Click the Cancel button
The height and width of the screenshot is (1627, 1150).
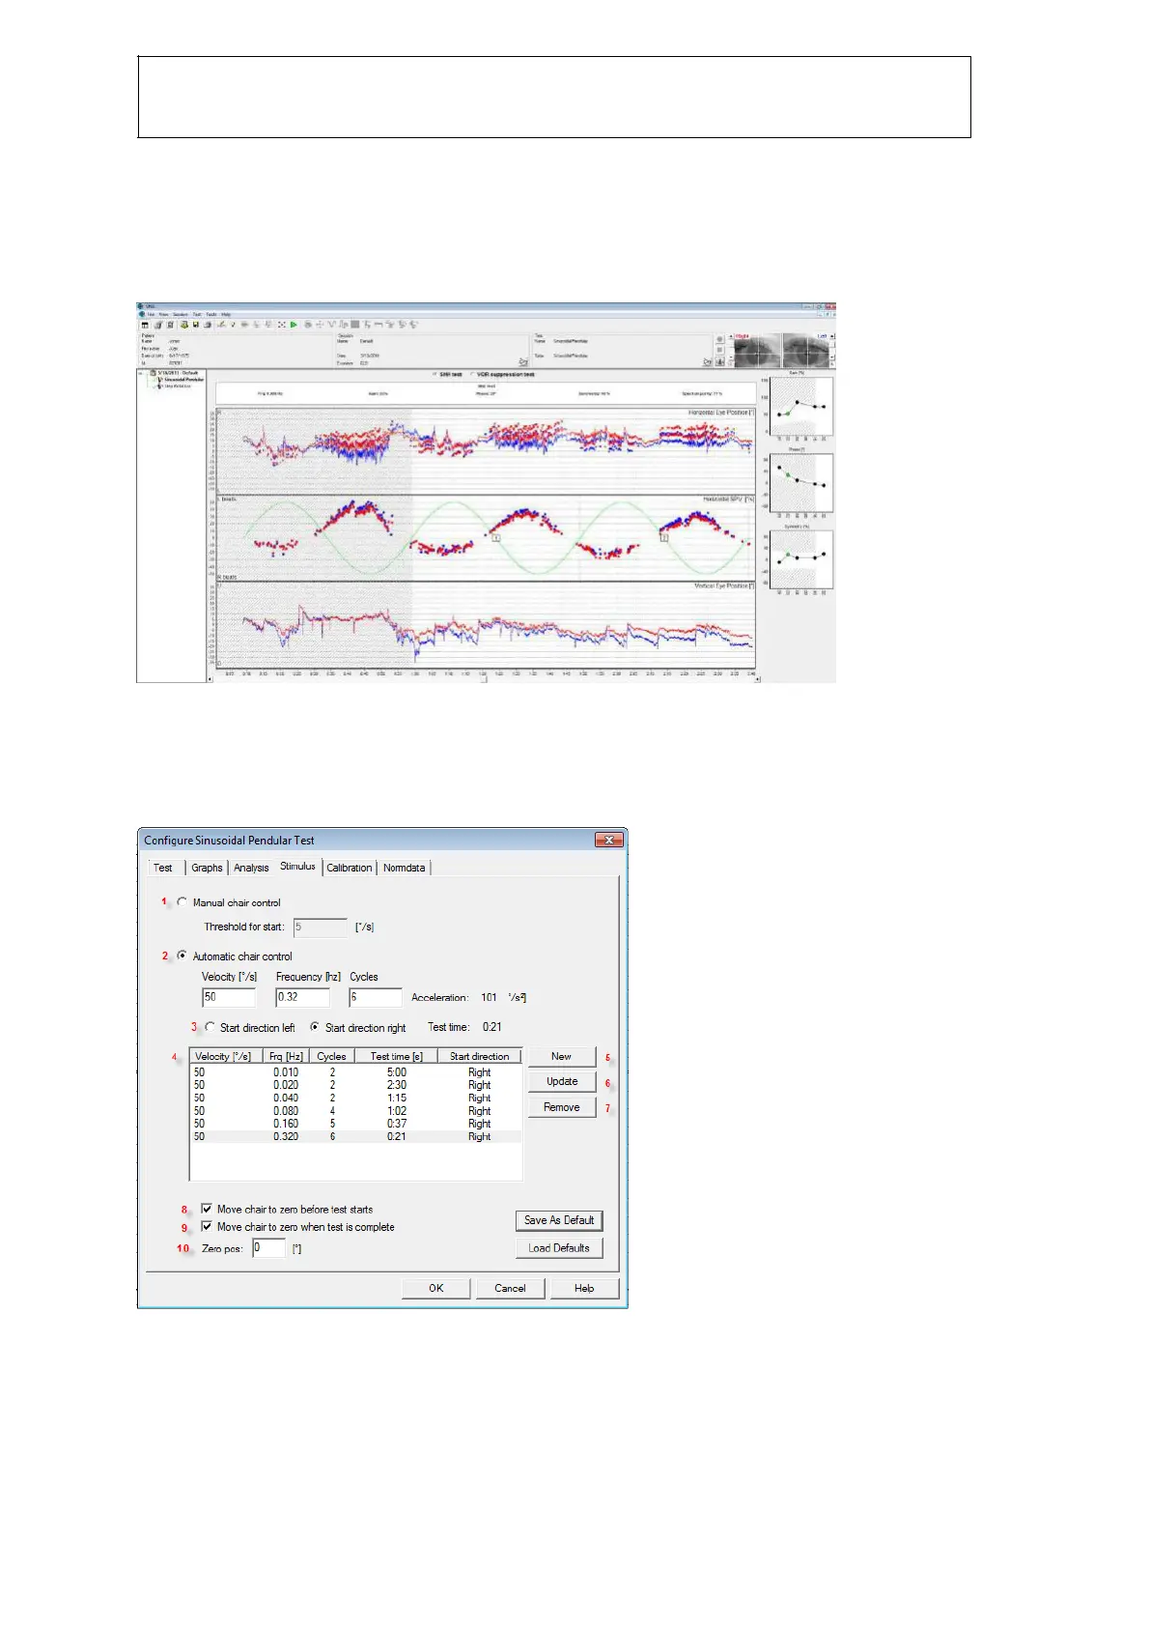(x=510, y=1288)
